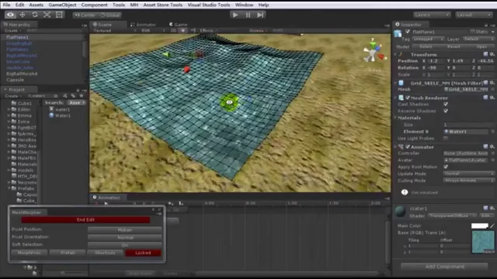Select the Water1 material asset
This screenshot has width=497, height=279.
pyautogui.click(x=59, y=115)
